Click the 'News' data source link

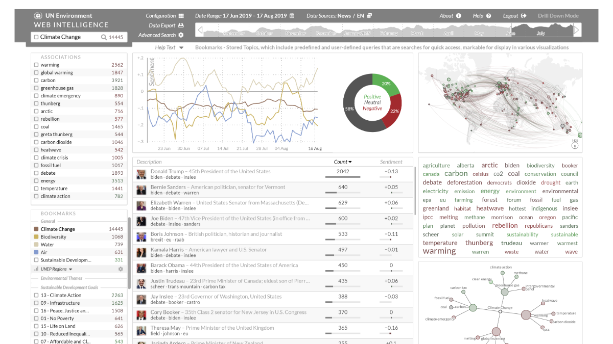tap(344, 16)
